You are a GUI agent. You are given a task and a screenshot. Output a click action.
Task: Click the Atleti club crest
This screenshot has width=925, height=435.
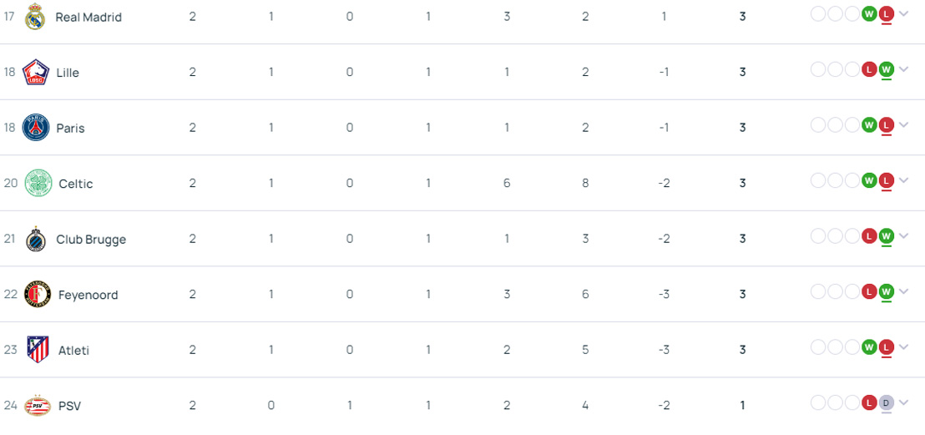pyautogui.click(x=38, y=350)
